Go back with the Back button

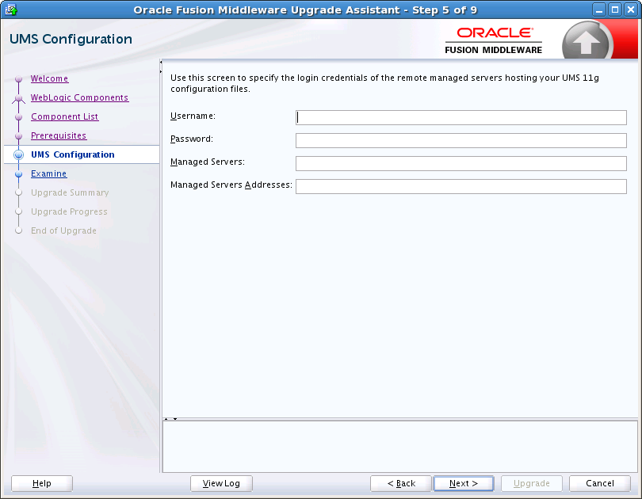click(x=401, y=483)
